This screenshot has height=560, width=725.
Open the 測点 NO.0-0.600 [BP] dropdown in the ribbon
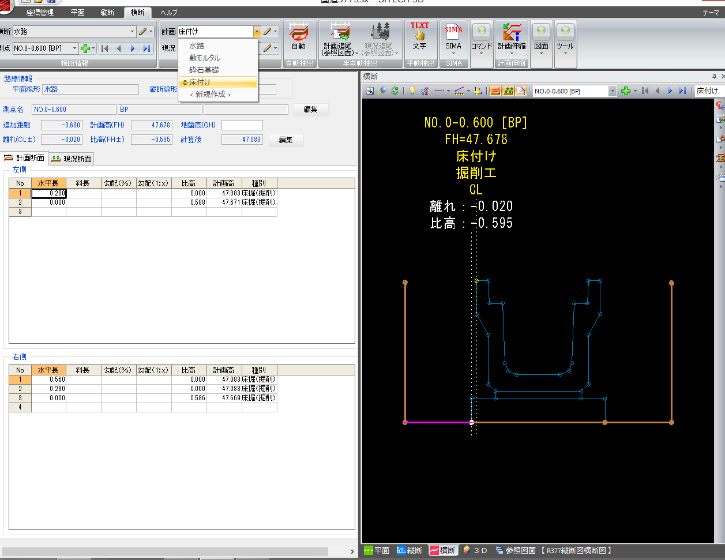tap(74, 48)
